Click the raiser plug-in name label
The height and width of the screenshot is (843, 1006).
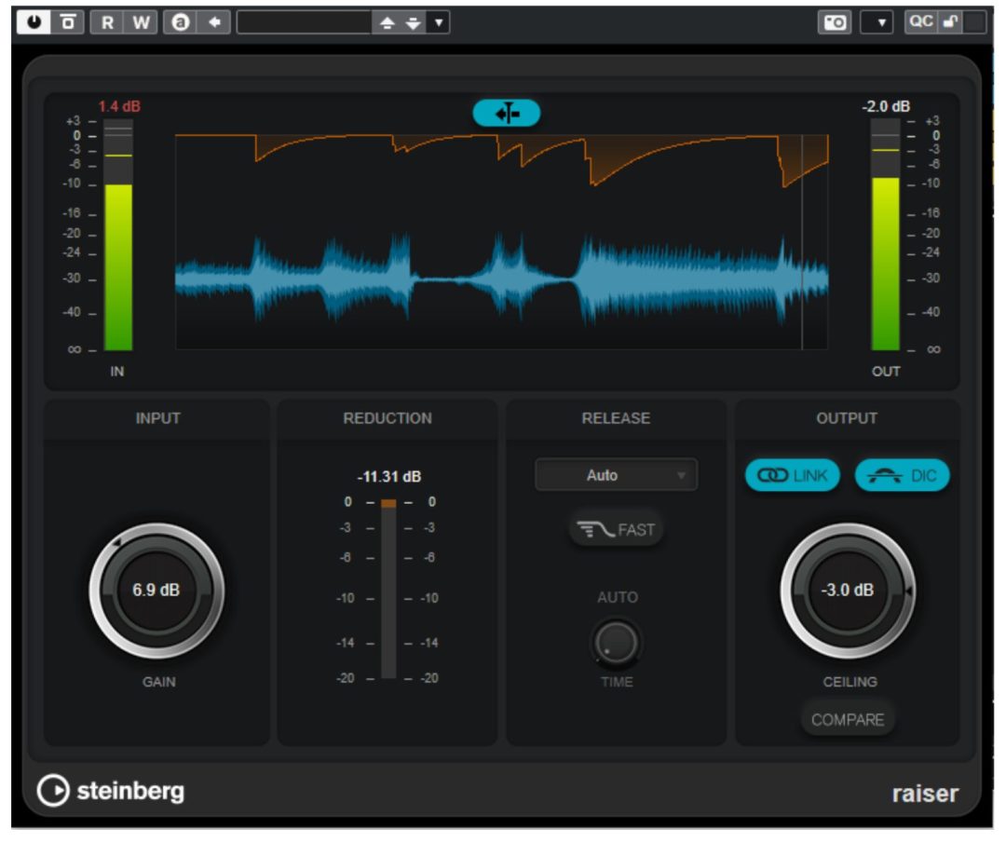tap(925, 794)
